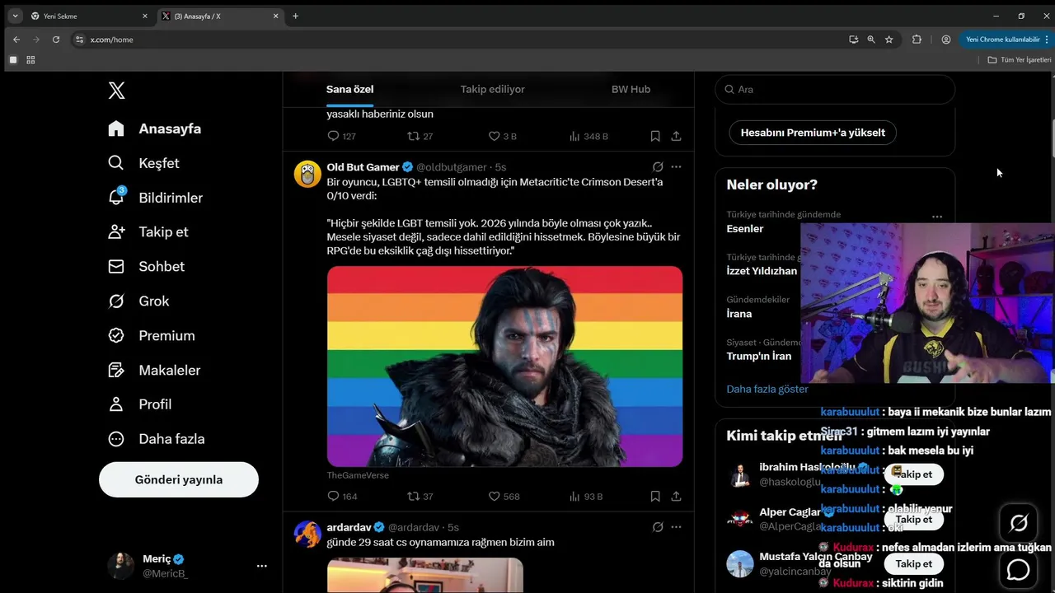Open ardardav profile avatar
1055x593 pixels.
pos(307,534)
